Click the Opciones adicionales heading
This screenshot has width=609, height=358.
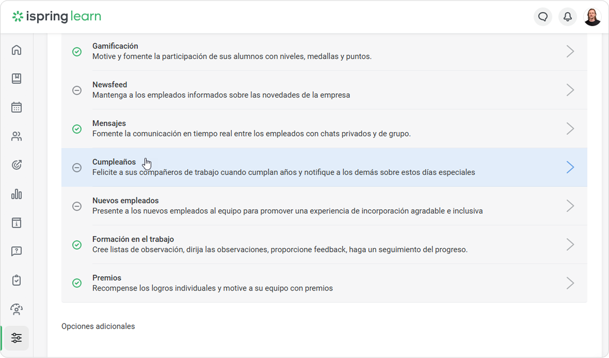coord(98,326)
